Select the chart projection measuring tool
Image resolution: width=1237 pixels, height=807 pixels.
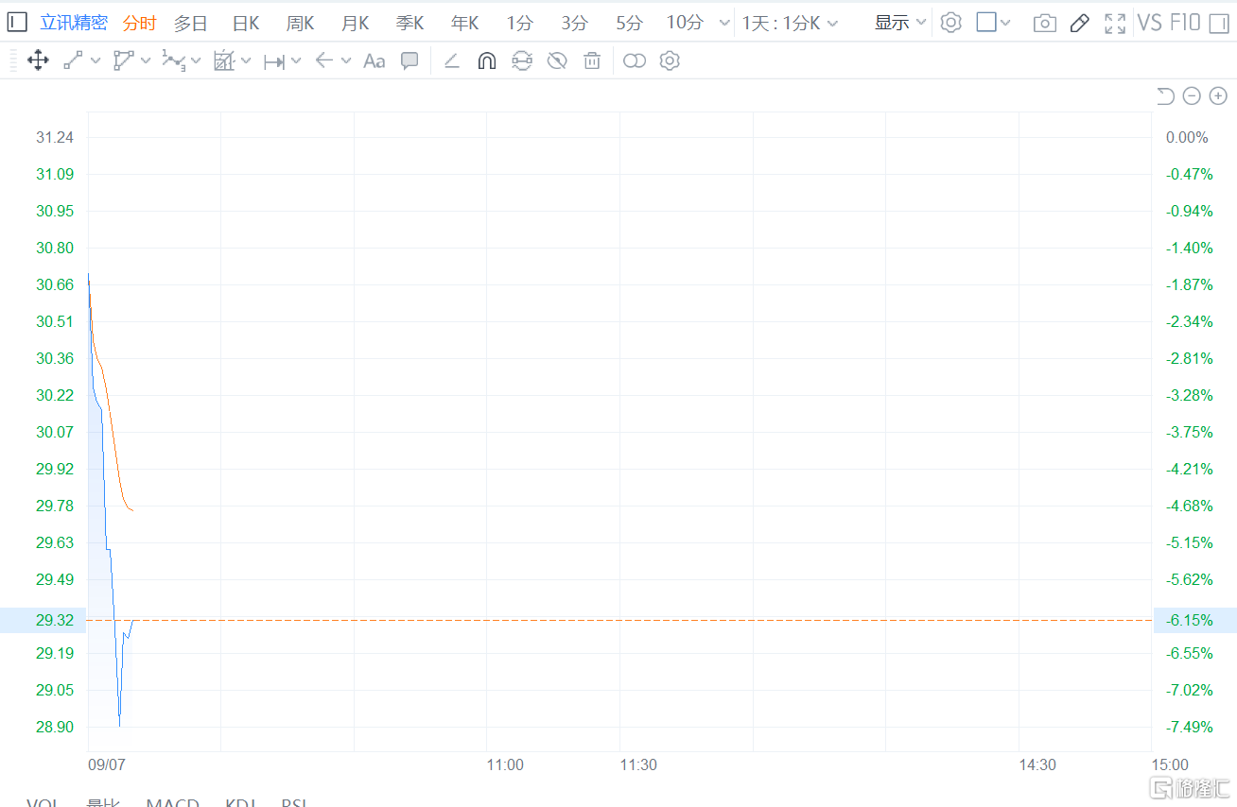point(223,61)
